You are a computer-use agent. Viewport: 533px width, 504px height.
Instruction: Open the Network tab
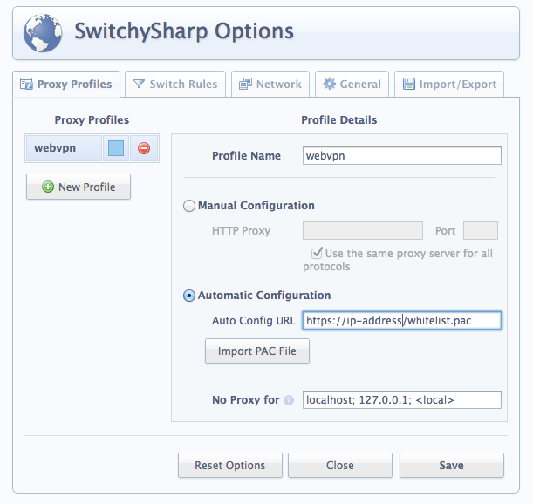click(270, 85)
